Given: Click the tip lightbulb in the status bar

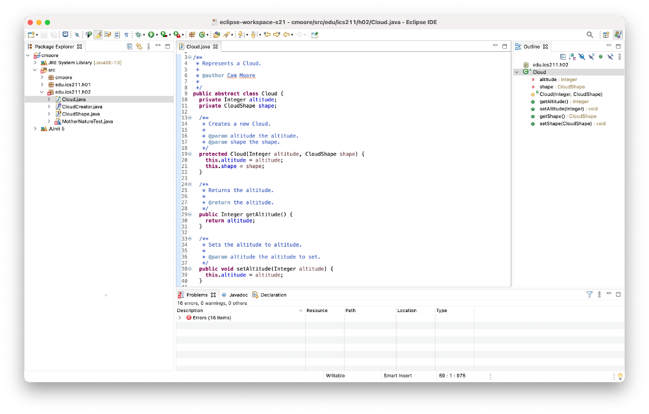Looking at the screenshot, I should (620, 376).
